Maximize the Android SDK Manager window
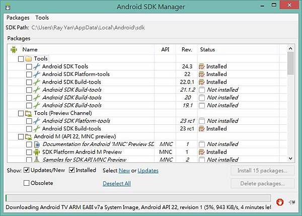Screen dimensions: 302x216 pos(274,5)
